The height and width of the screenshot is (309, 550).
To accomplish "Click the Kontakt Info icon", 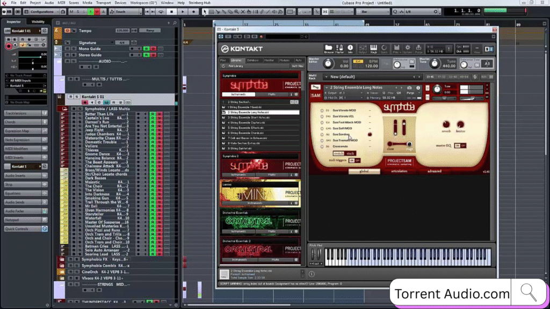I will click(350, 49).
